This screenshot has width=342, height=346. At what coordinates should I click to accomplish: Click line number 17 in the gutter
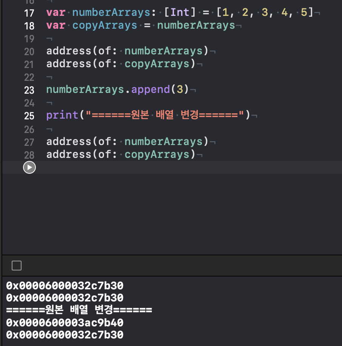(29, 12)
